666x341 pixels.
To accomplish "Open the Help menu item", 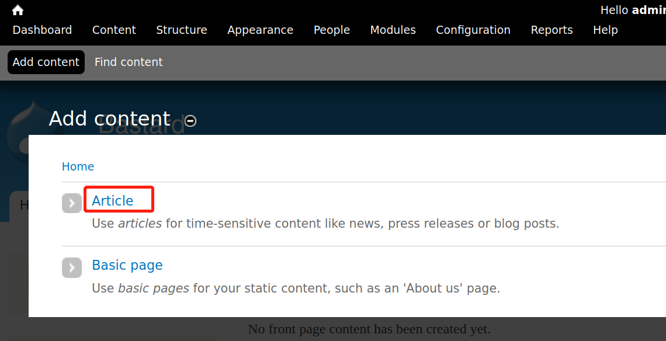I will (x=605, y=30).
